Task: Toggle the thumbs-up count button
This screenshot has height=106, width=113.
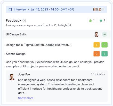Action: [92, 21]
